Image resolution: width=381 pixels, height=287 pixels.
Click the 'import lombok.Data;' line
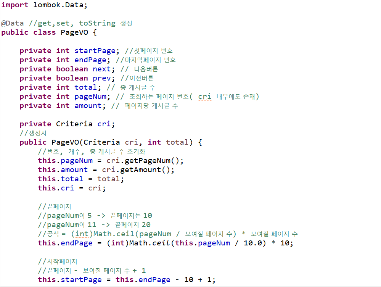[44, 5]
